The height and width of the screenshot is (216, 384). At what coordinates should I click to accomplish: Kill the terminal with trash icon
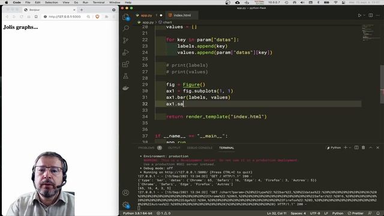(364, 148)
